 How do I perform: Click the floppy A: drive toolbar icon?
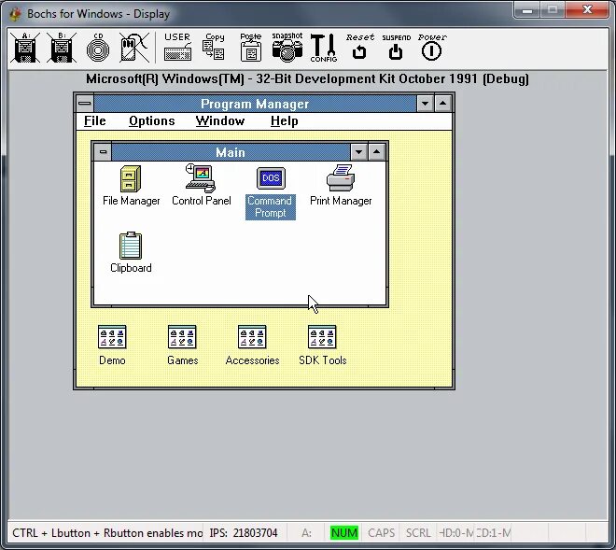click(25, 48)
